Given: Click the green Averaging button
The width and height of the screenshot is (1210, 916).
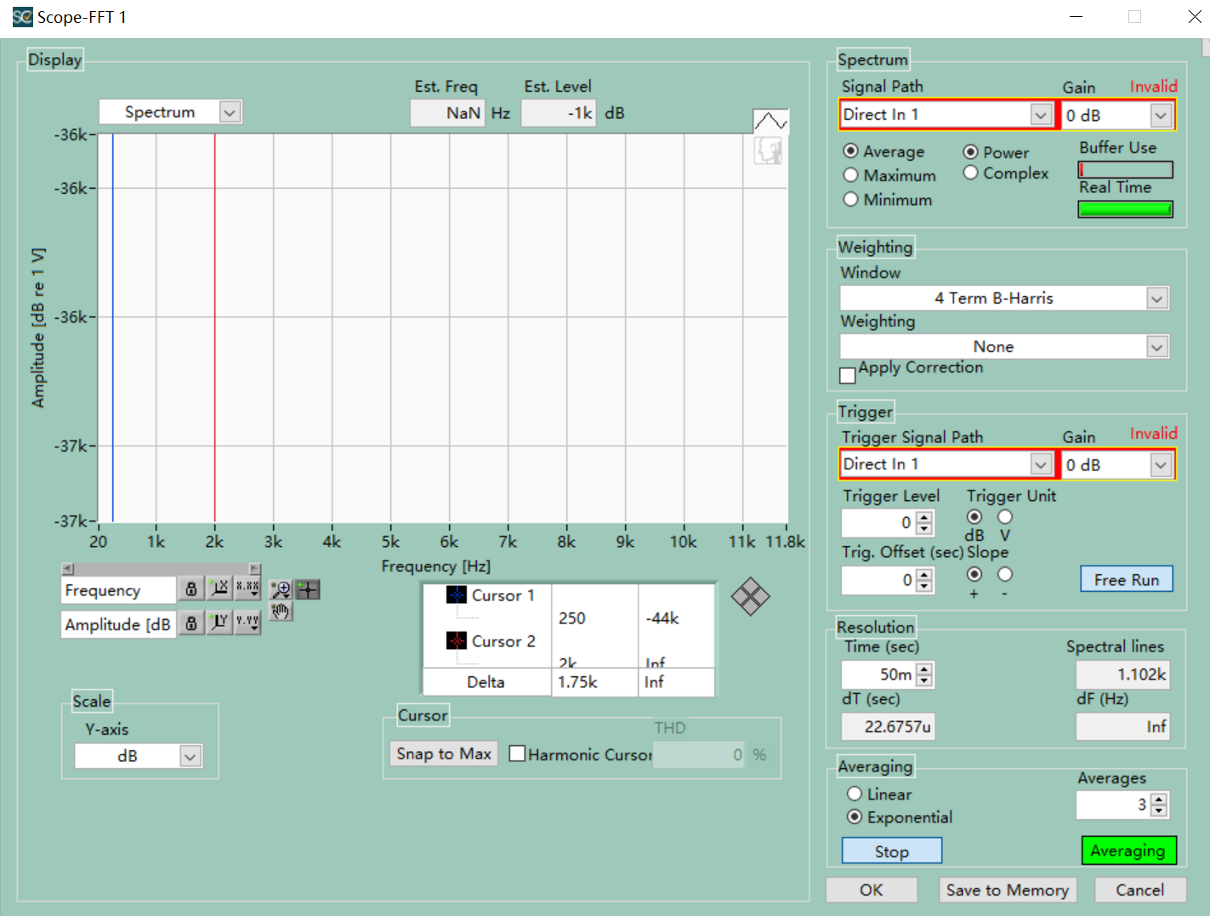Looking at the screenshot, I should (x=1128, y=851).
